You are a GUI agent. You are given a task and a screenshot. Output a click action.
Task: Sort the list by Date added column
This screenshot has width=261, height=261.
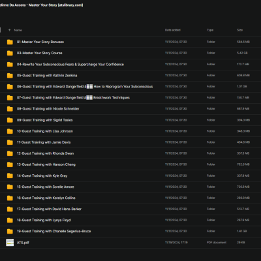click(x=173, y=30)
